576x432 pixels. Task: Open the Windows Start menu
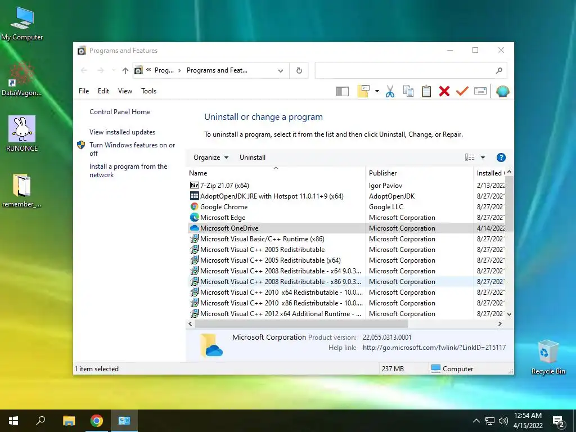pyautogui.click(x=13, y=421)
